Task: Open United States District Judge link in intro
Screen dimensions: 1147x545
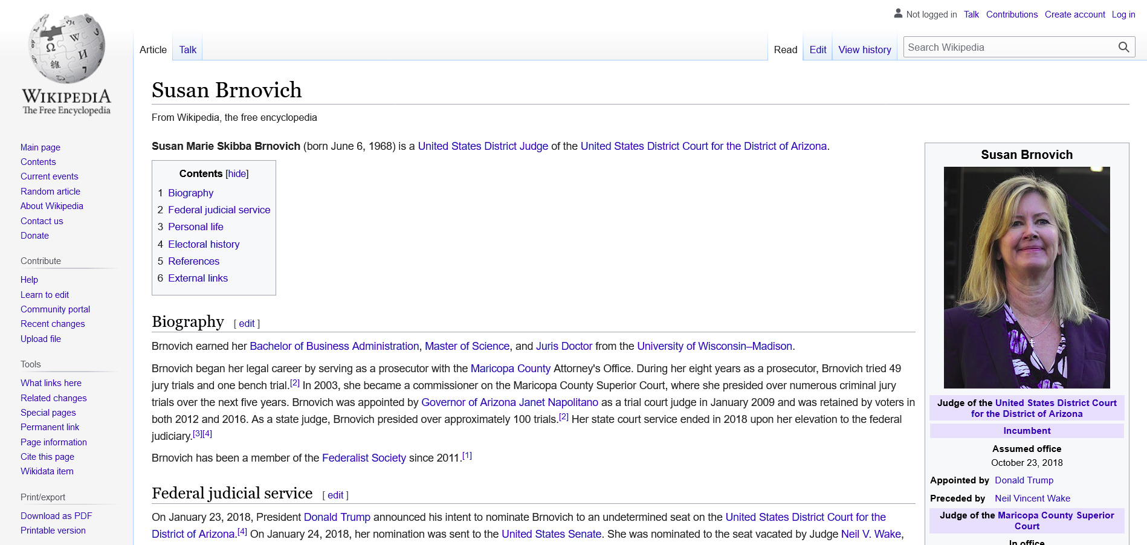Action: pos(483,146)
